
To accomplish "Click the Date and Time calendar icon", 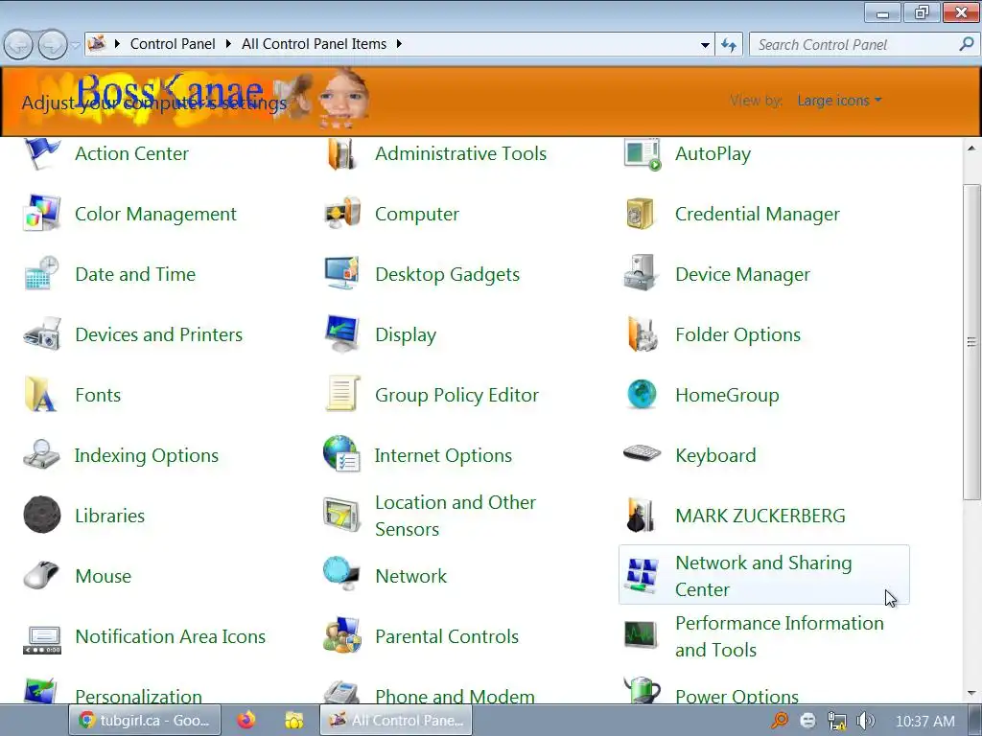I will point(41,273).
